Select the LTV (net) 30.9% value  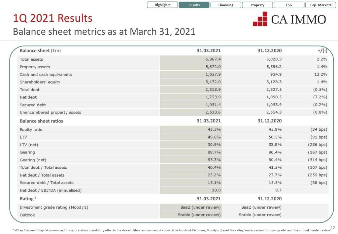coord(214,145)
